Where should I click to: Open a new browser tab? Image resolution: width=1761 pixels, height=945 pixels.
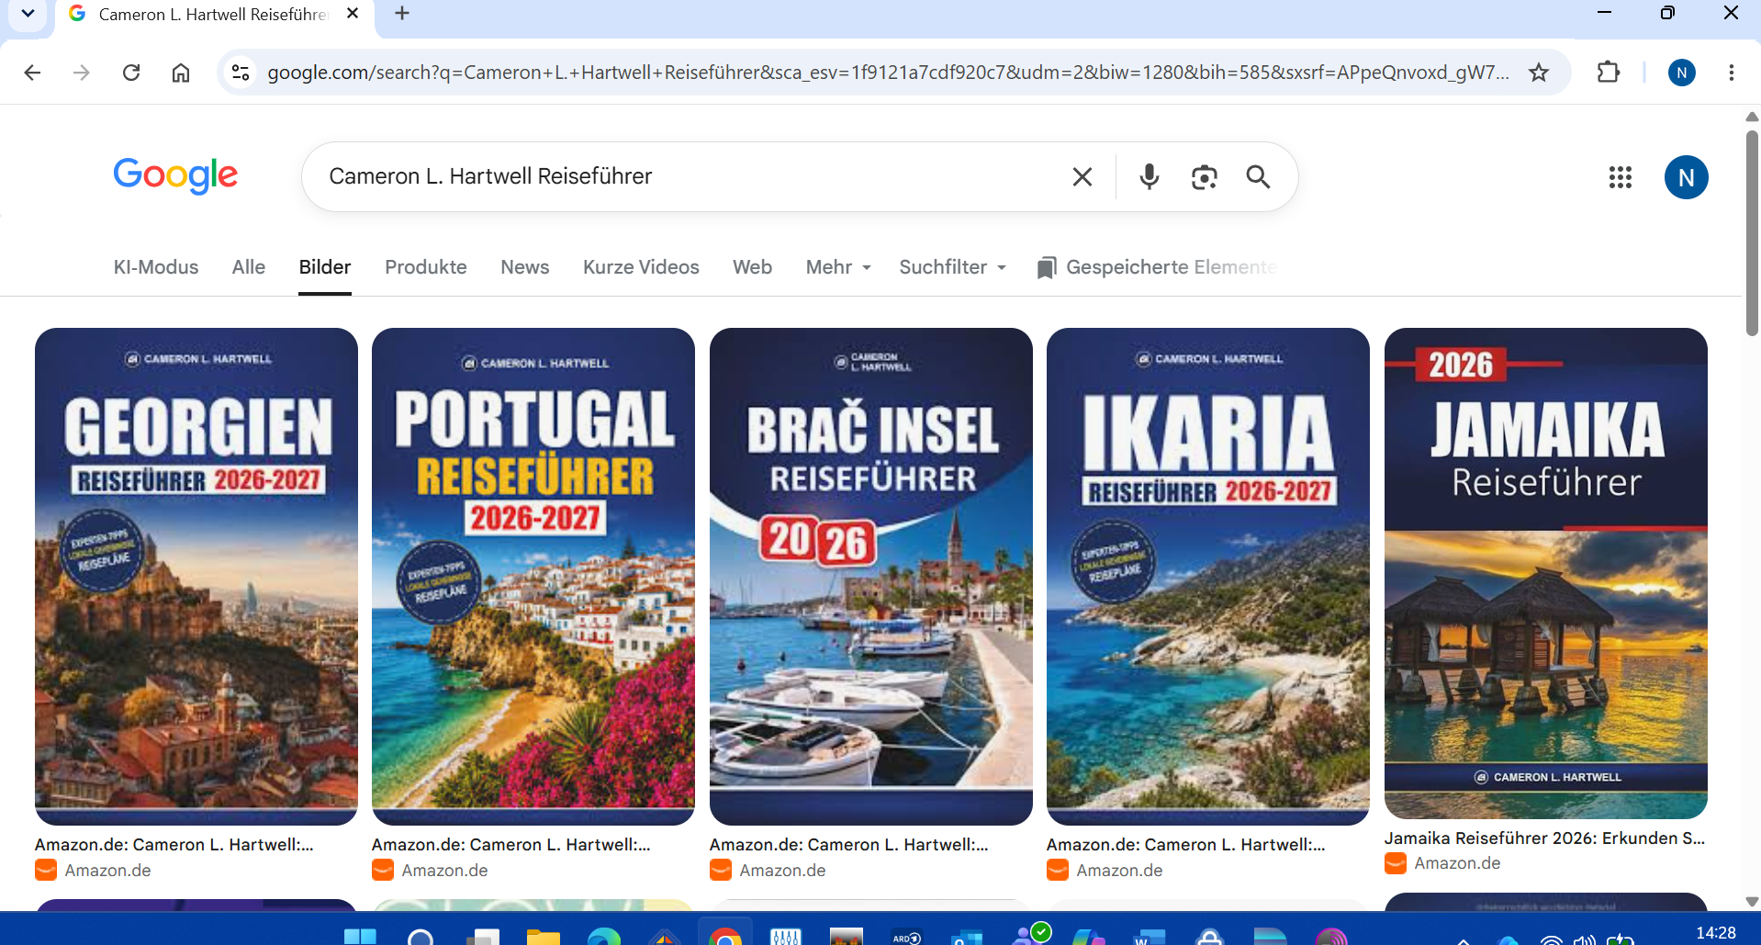pyautogui.click(x=402, y=13)
